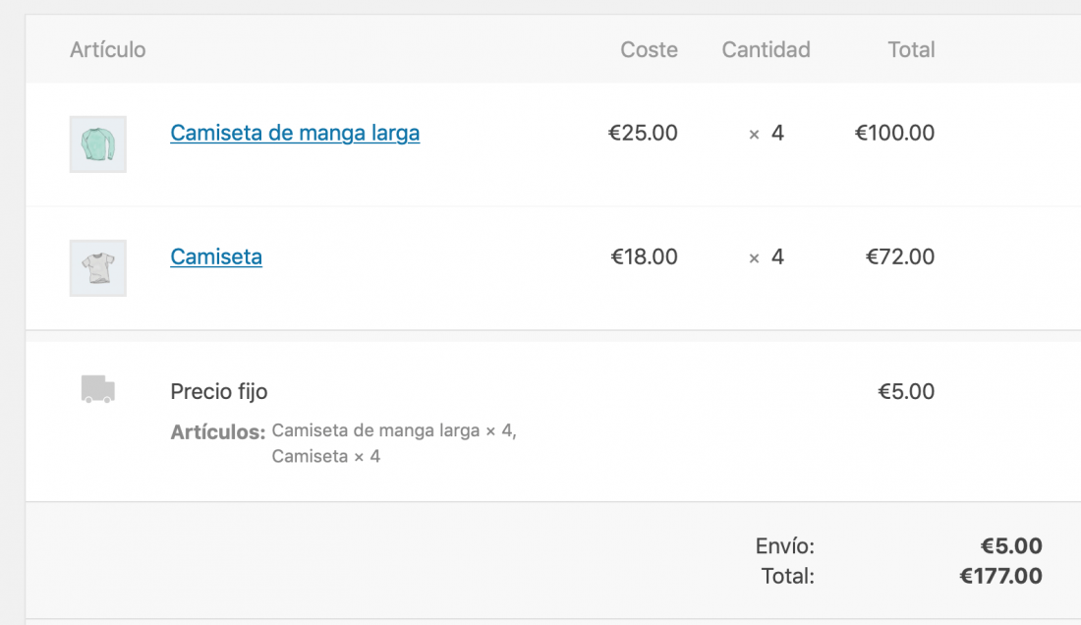Select the Precio fijo shipping method

[218, 391]
